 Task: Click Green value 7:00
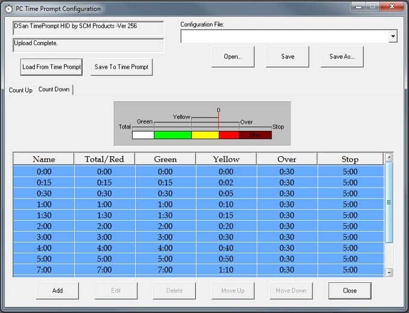tap(165, 270)
